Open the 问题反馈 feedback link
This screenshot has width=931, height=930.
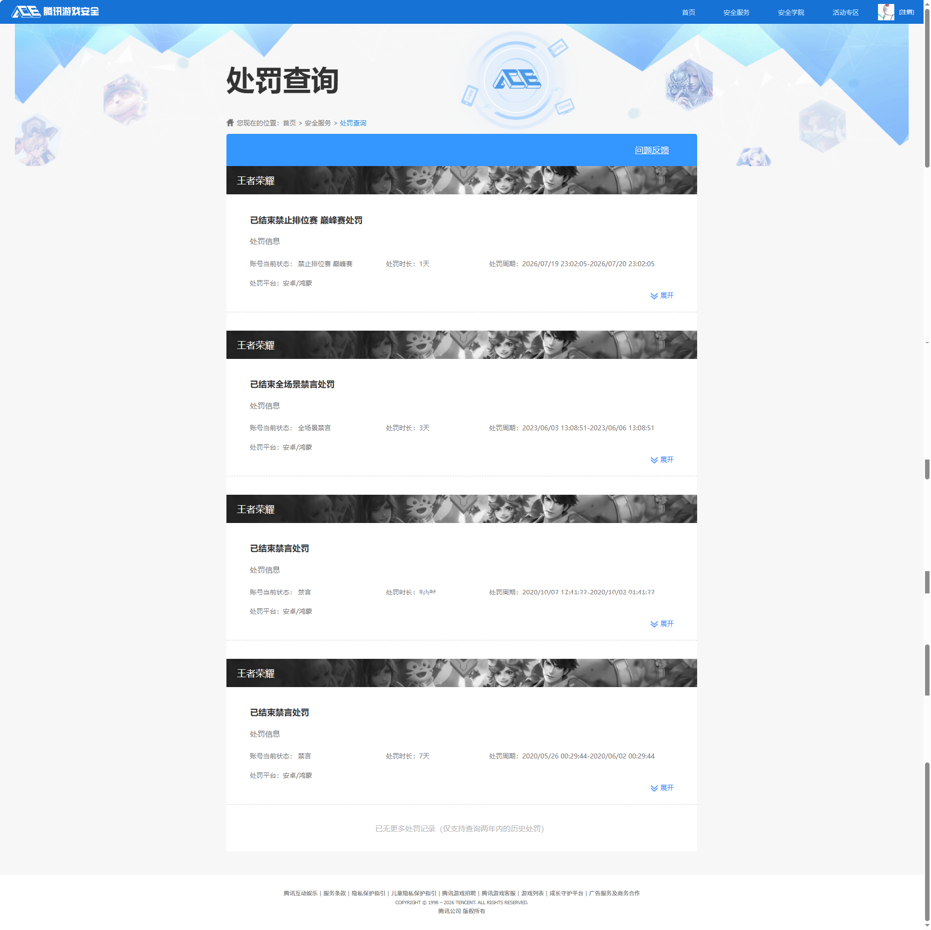(x=652, y=150)
